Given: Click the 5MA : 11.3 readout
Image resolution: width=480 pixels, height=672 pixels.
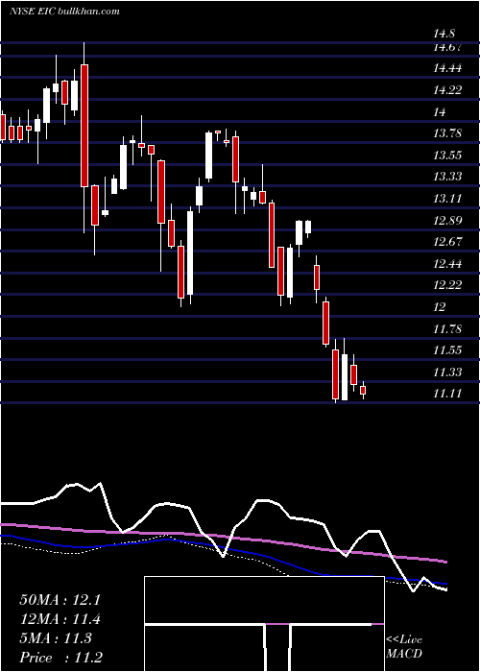Looking at the screenshot, I should tap(56, 638).
